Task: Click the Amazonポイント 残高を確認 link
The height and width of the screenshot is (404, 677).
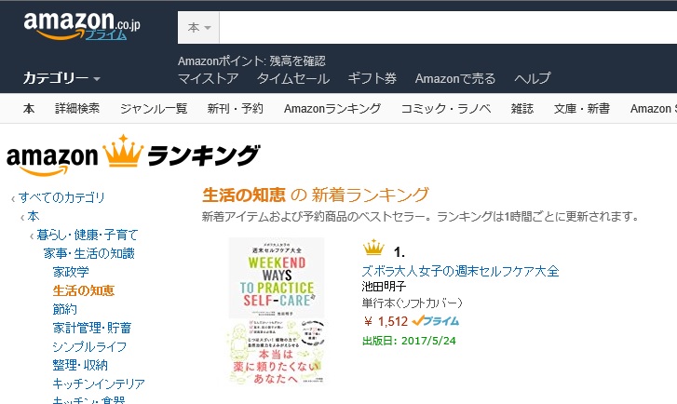Action: tap(251, 61)
